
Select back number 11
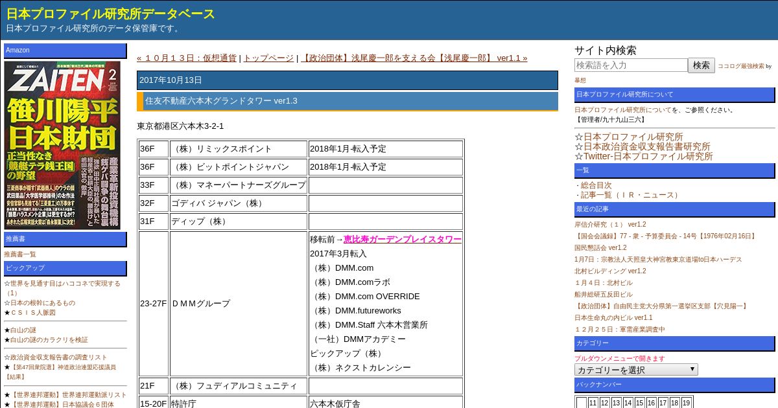[593, 403]
